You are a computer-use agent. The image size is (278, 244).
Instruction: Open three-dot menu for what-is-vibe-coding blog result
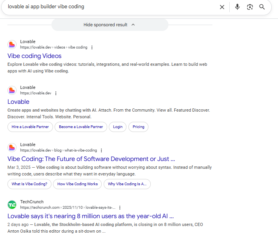click(x=101, y=150)
